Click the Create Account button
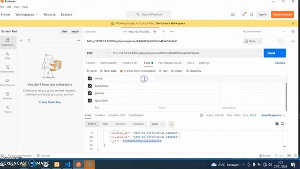Viewport: 300px width, 169px height. 282,15
